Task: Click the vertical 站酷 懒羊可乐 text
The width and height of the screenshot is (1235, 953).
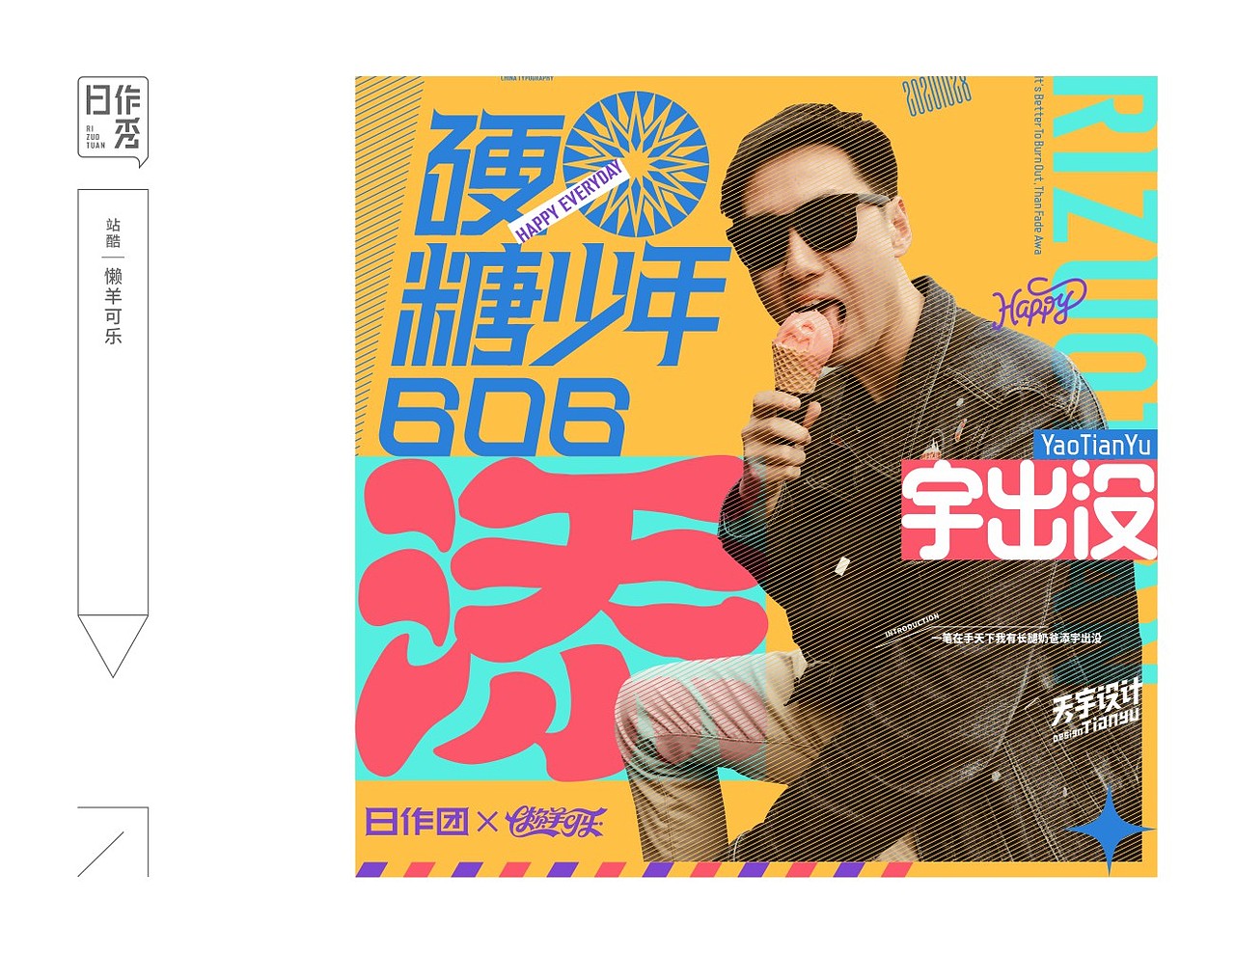Action: pos(113,281)
